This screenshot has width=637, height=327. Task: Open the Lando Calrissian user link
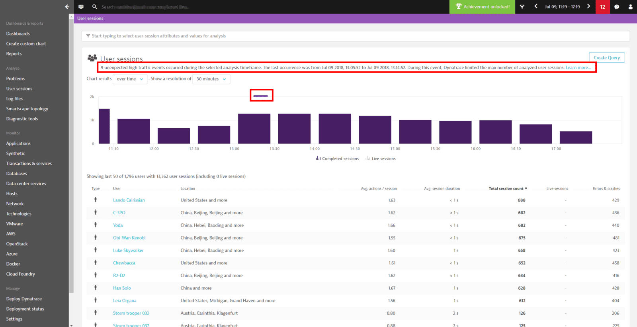point(129,200)
